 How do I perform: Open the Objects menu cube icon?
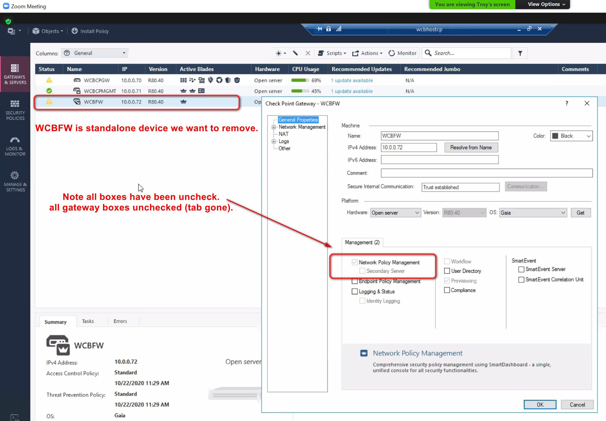coord(36,31)
